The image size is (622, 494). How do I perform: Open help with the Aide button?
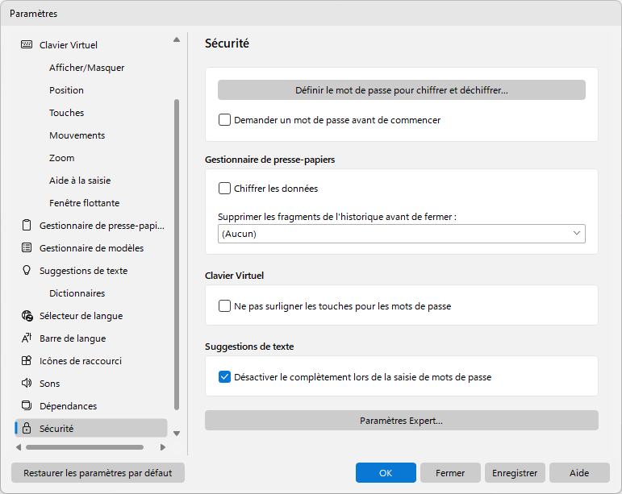[579, 472]
